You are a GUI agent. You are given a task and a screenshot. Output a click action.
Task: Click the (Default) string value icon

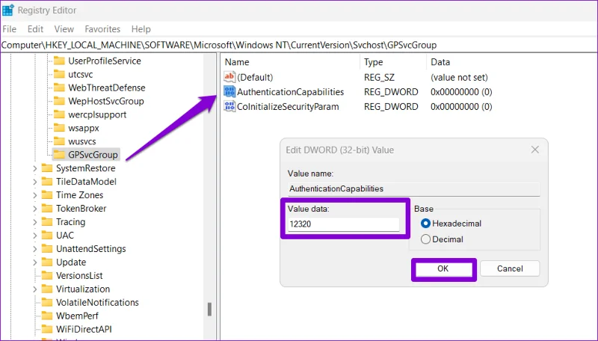pyautogui.click(x=229, y=77)
